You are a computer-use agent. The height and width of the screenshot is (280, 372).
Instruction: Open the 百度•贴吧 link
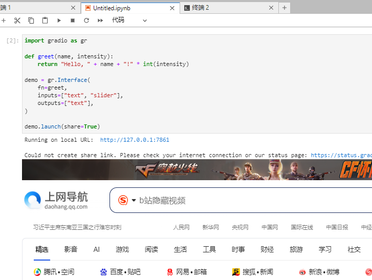[120, 272]
